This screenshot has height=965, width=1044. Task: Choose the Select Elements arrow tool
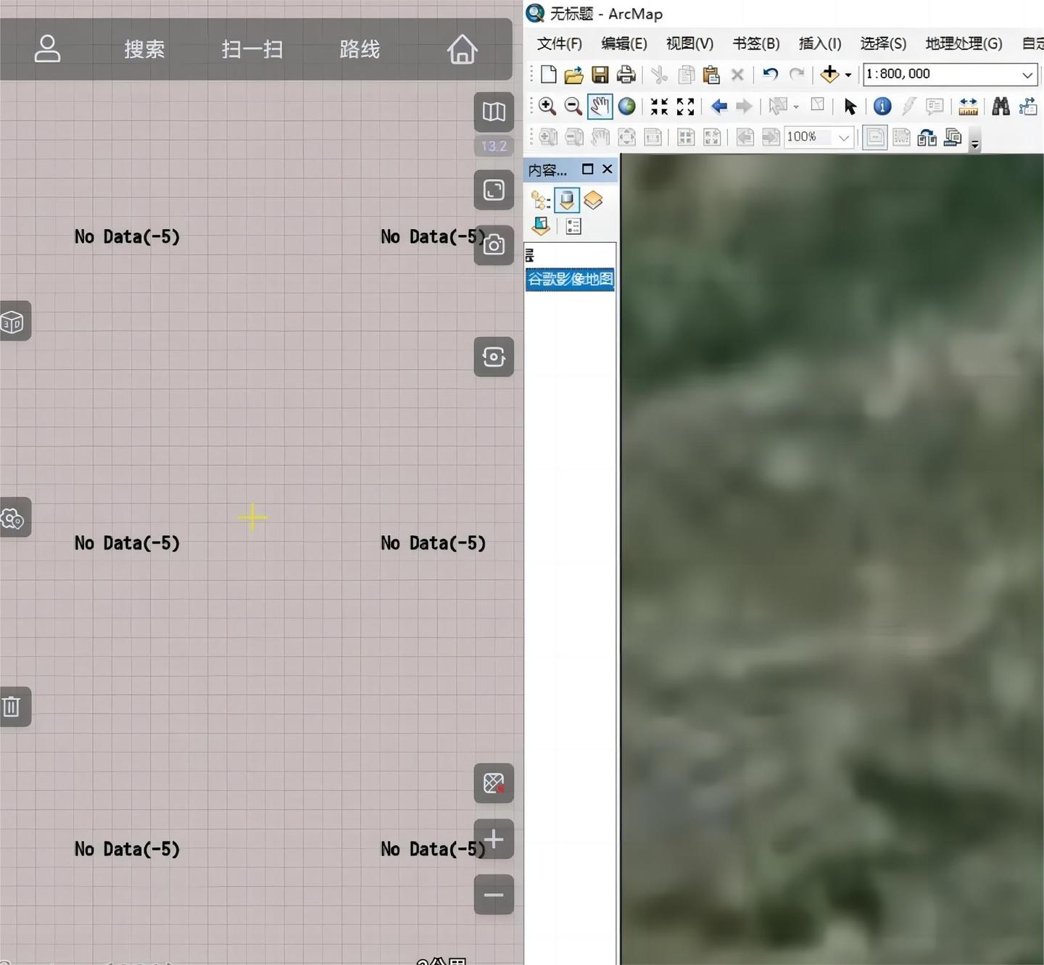[x=850, y=107]
